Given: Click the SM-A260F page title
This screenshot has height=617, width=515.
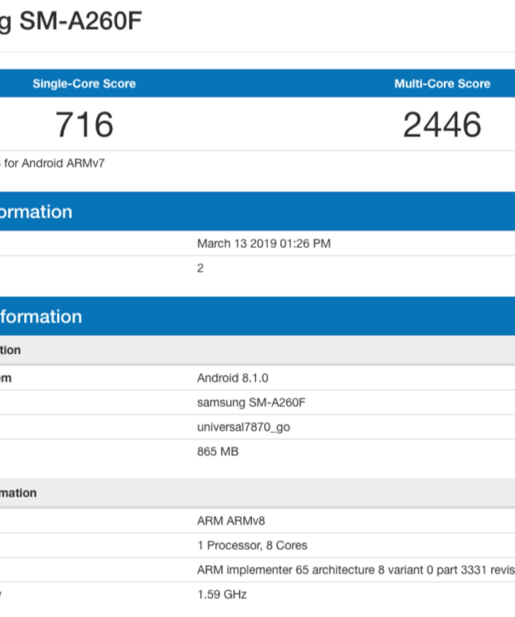Looking at the screenshot, I should (73, 21).
